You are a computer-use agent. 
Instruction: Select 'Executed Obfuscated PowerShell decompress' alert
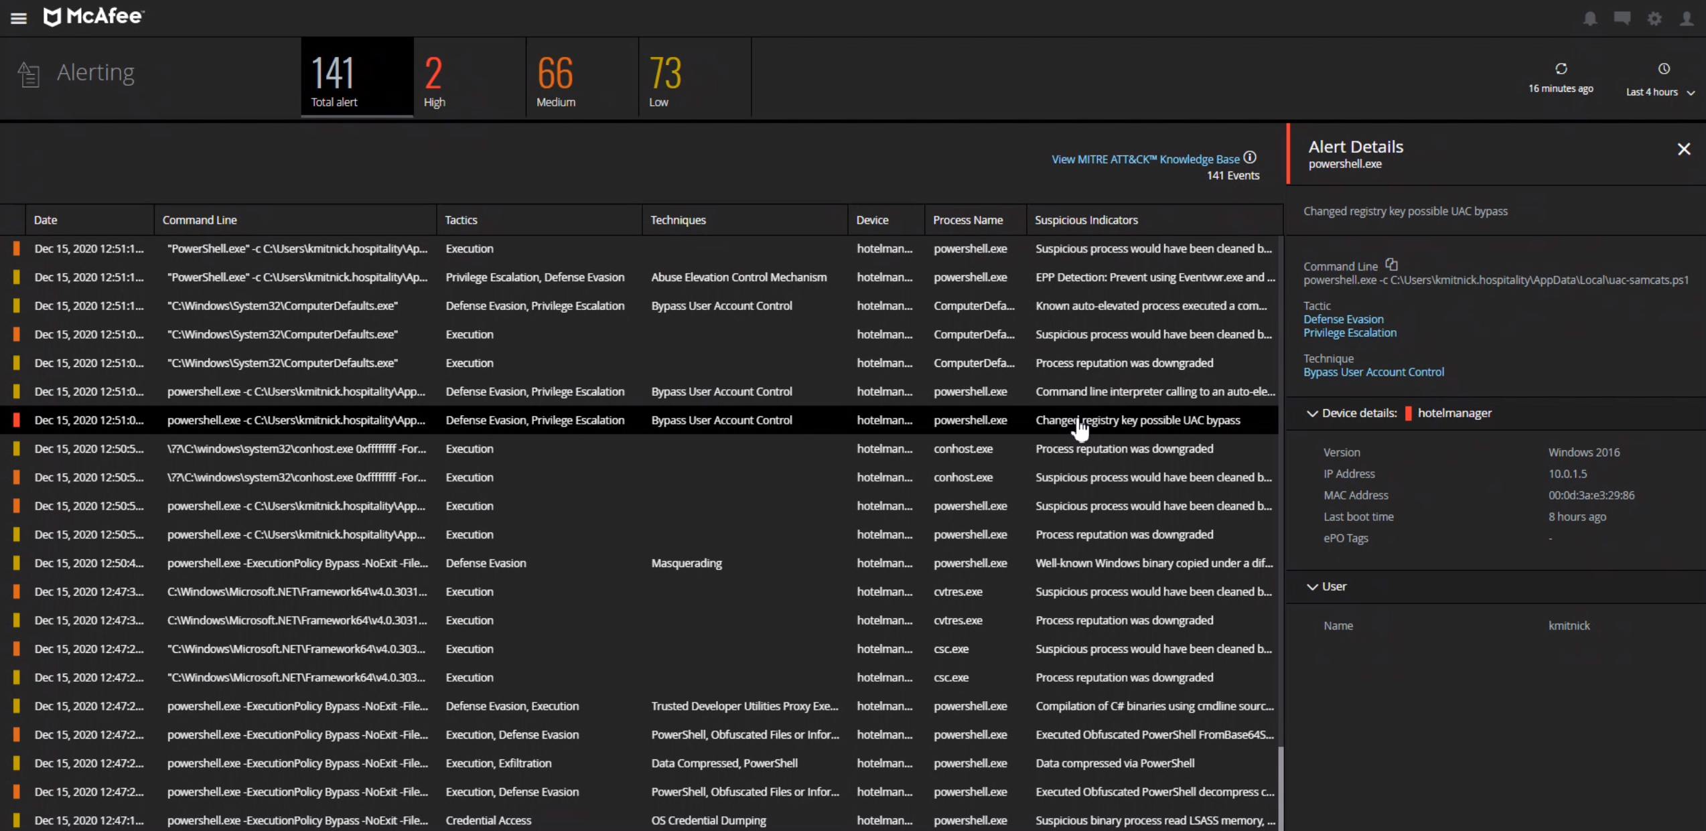click(640, 792)
